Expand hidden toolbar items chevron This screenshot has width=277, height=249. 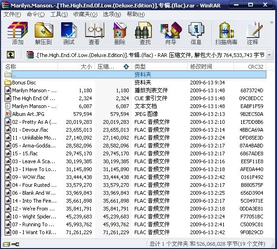(271, 22)
